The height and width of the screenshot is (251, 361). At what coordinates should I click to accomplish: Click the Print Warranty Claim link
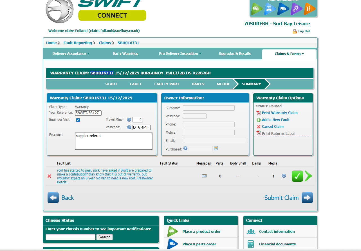coord(280,113)
